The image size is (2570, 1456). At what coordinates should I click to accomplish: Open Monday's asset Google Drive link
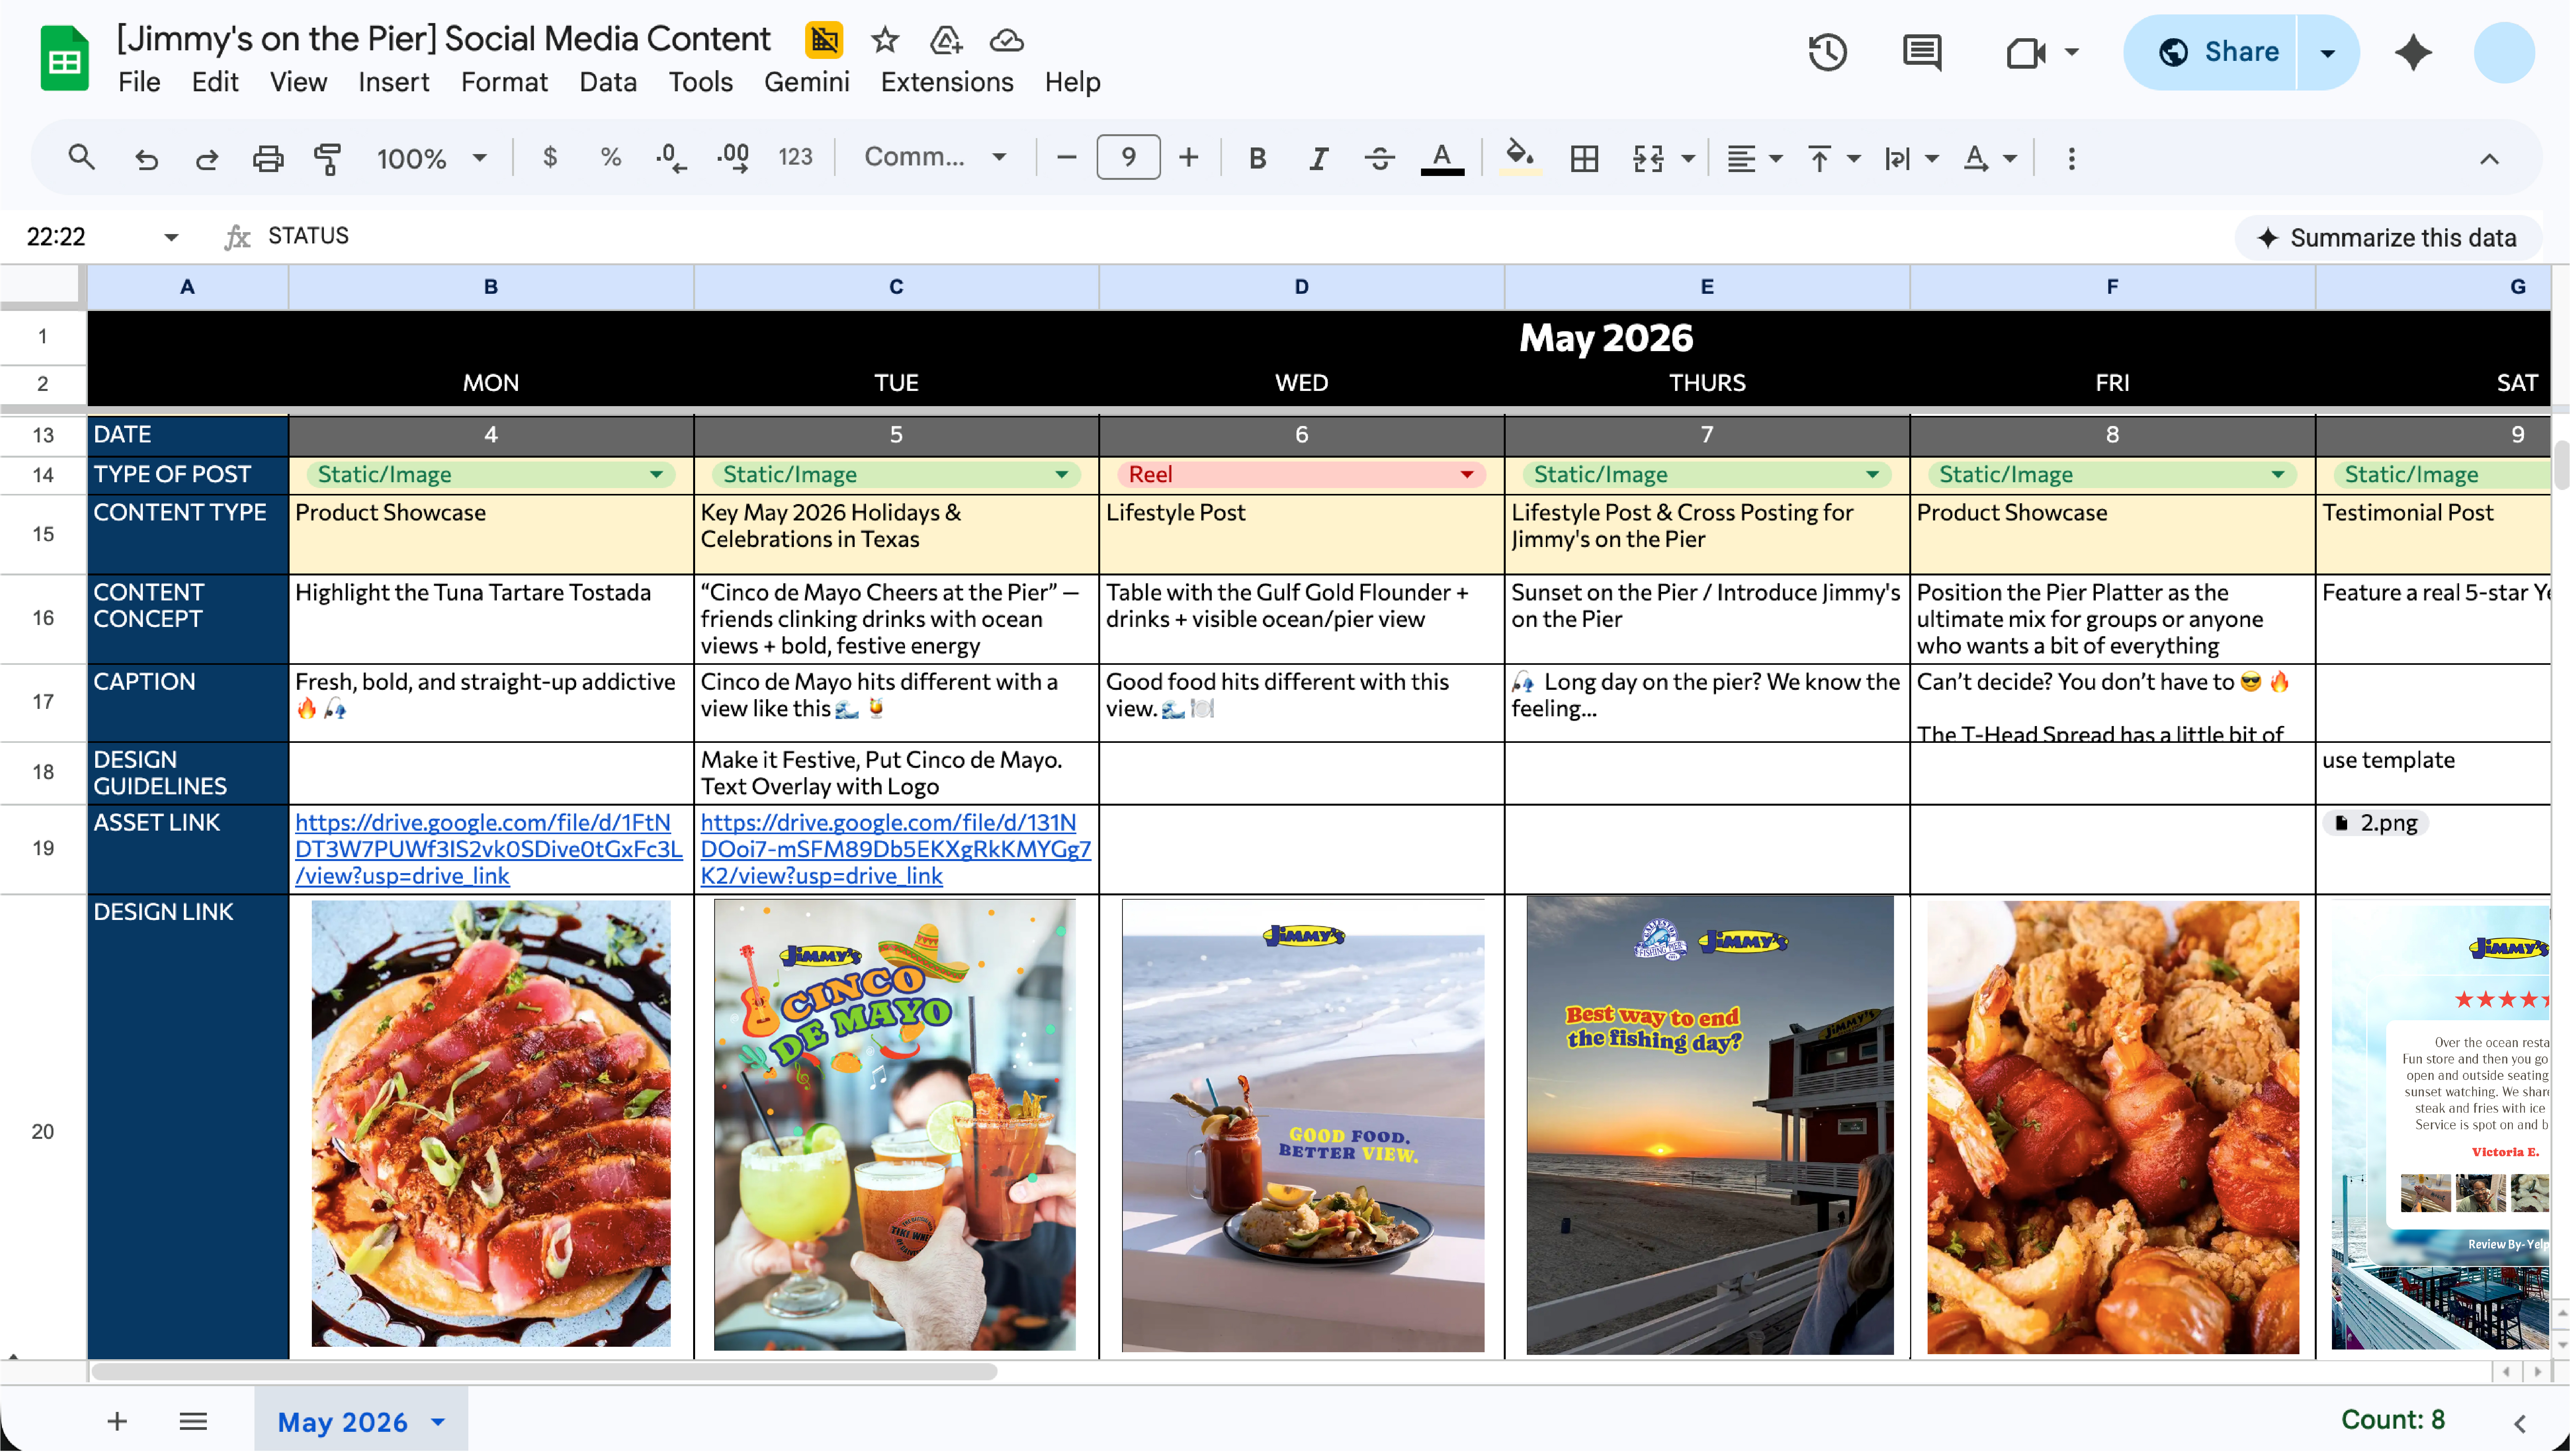(x=489, y=848)
